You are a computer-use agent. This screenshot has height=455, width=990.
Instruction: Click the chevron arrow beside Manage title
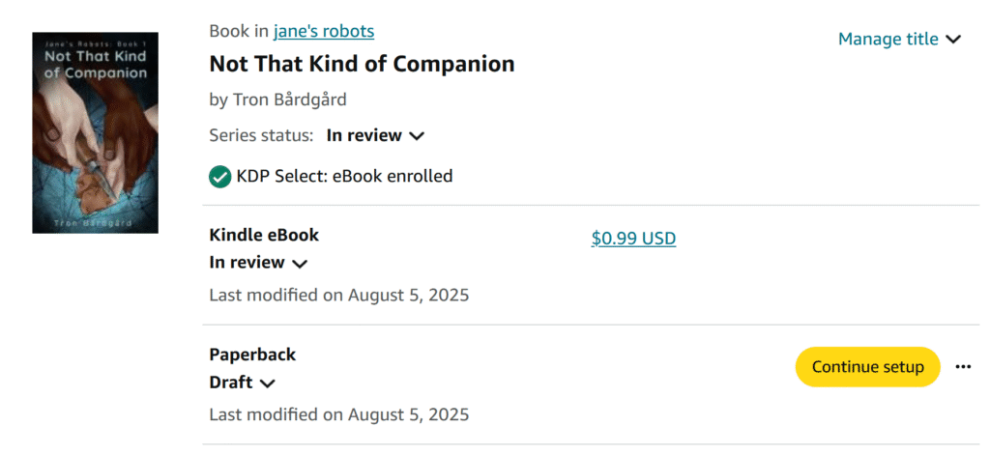[x=953, y=40]
